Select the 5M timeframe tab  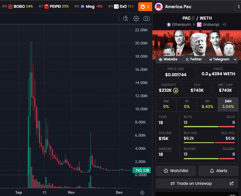coord(166,104)
